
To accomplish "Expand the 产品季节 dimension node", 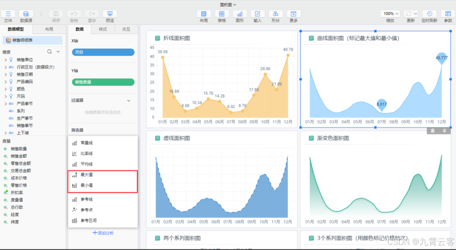I will tap(5, 104).
